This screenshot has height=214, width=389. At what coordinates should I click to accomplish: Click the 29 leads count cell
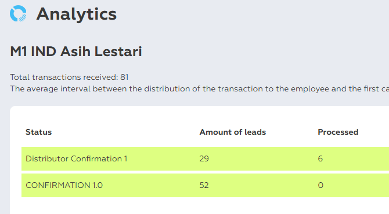(204, 158)
